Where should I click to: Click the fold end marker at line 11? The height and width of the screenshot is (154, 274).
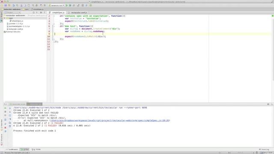coord(54,39)
